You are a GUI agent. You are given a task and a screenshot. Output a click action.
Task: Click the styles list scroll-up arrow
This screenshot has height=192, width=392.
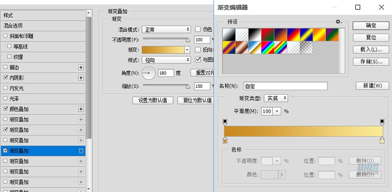[89, 13]
